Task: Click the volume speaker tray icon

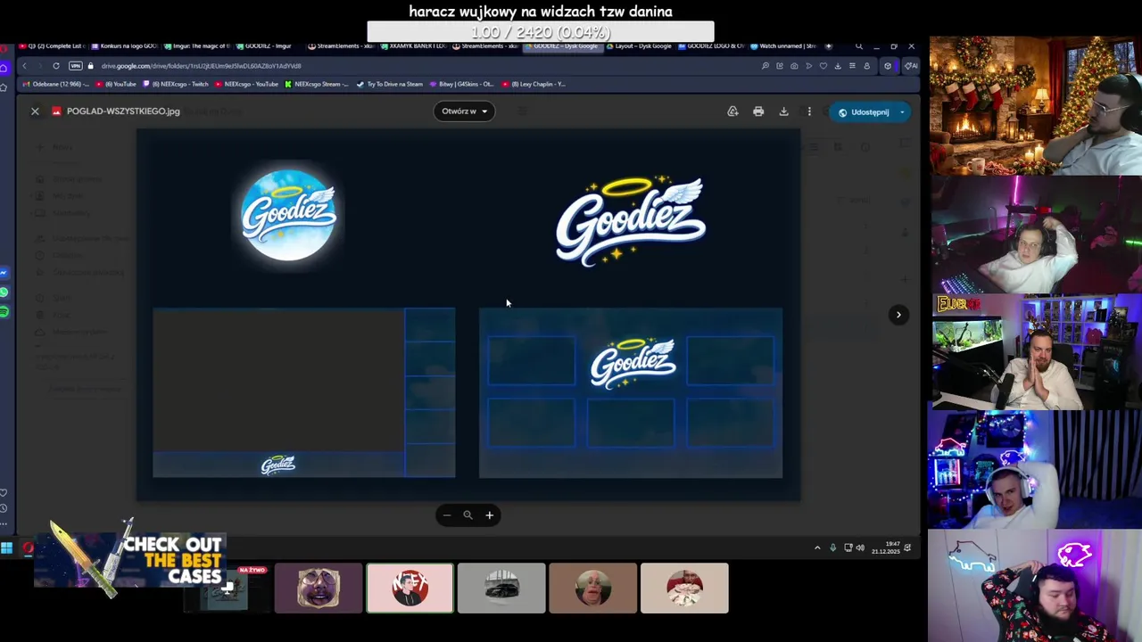Action: [x=860, y=547]
